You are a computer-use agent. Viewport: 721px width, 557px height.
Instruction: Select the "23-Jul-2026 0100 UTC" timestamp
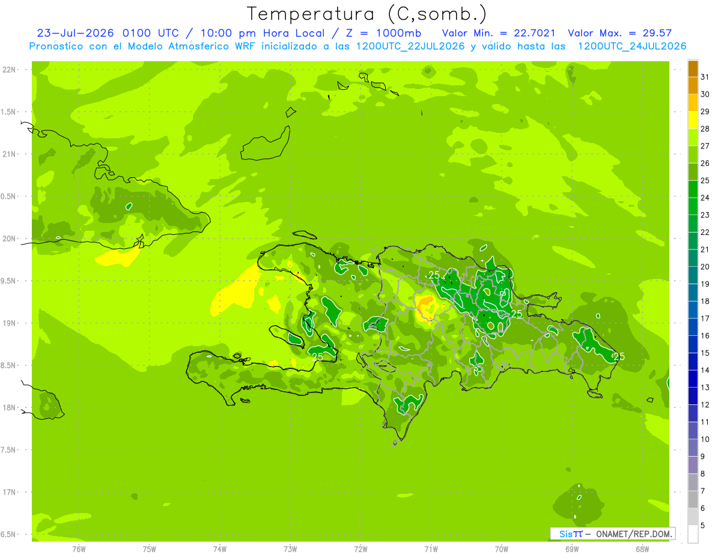tap(108, 33)
